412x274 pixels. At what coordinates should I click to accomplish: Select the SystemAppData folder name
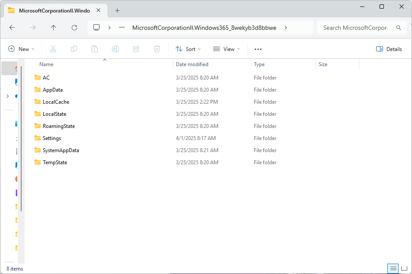click(61, 150)
